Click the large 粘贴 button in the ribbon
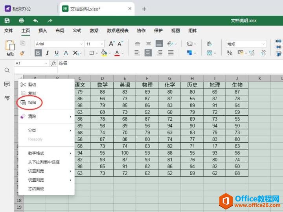This screenshot has width=283, height=212. 10,48
